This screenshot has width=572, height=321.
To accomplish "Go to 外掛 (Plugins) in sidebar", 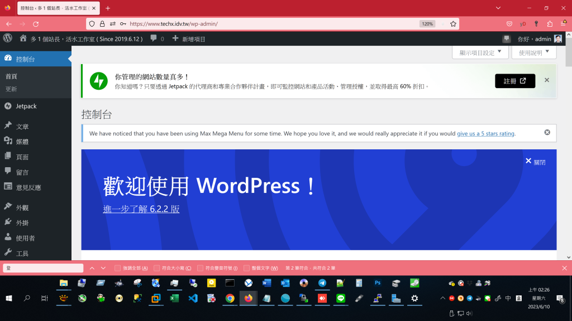I will click(x=22, y=222).
